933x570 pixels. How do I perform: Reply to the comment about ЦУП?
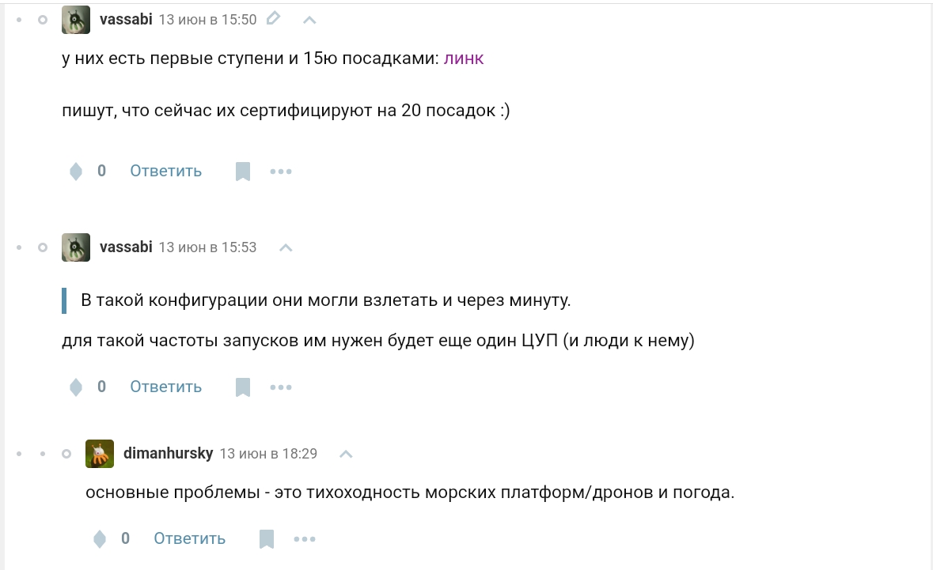click(x=165, y=387)
